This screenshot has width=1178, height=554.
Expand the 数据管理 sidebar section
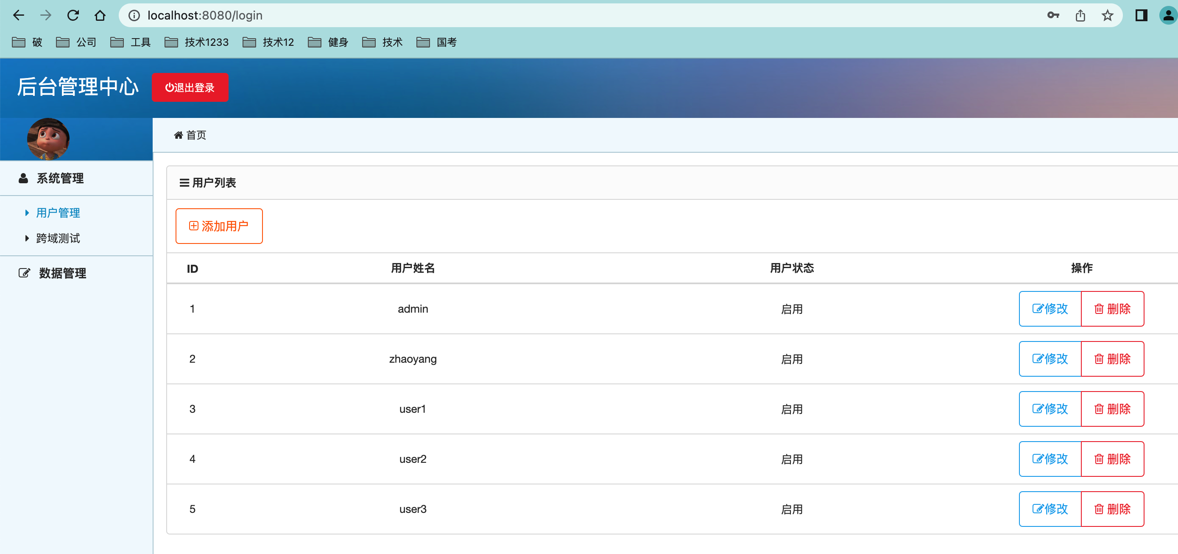[x=62, y=273]
